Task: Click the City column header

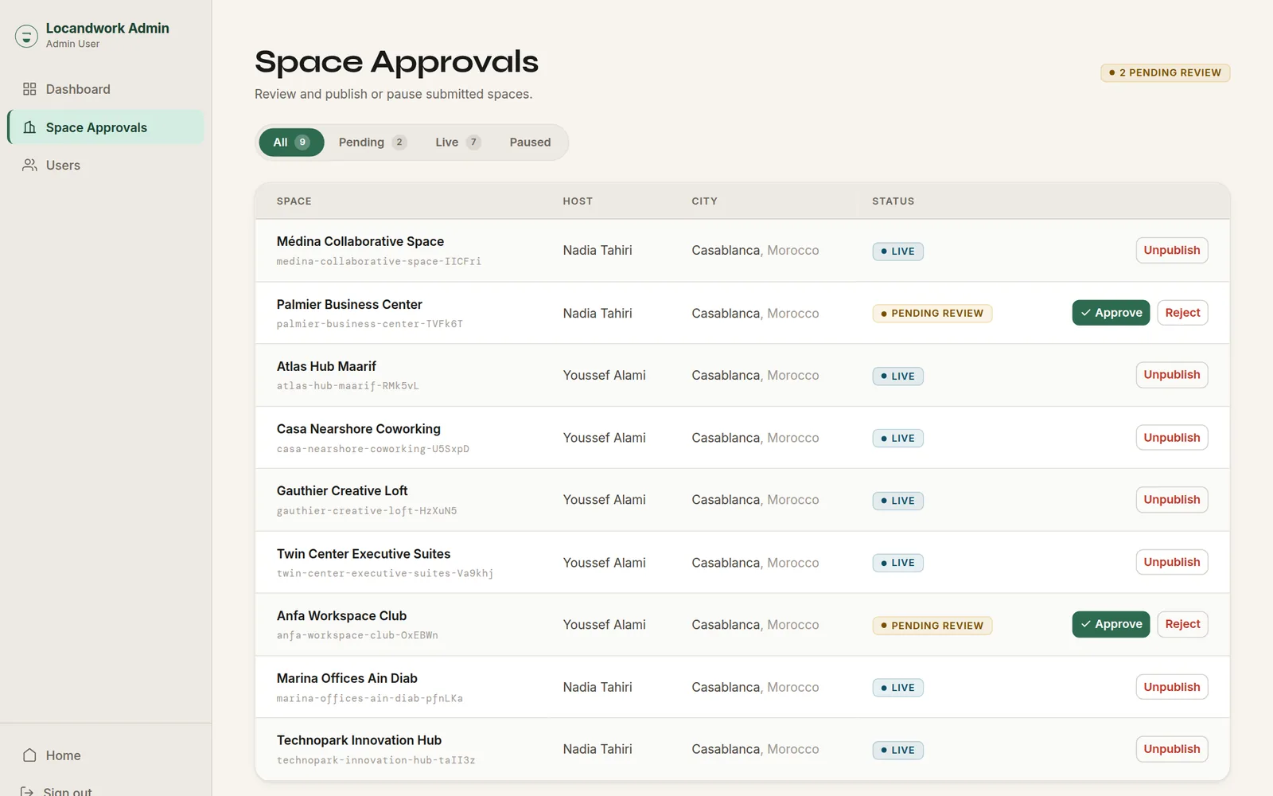Action: click(x=704, y=201)
